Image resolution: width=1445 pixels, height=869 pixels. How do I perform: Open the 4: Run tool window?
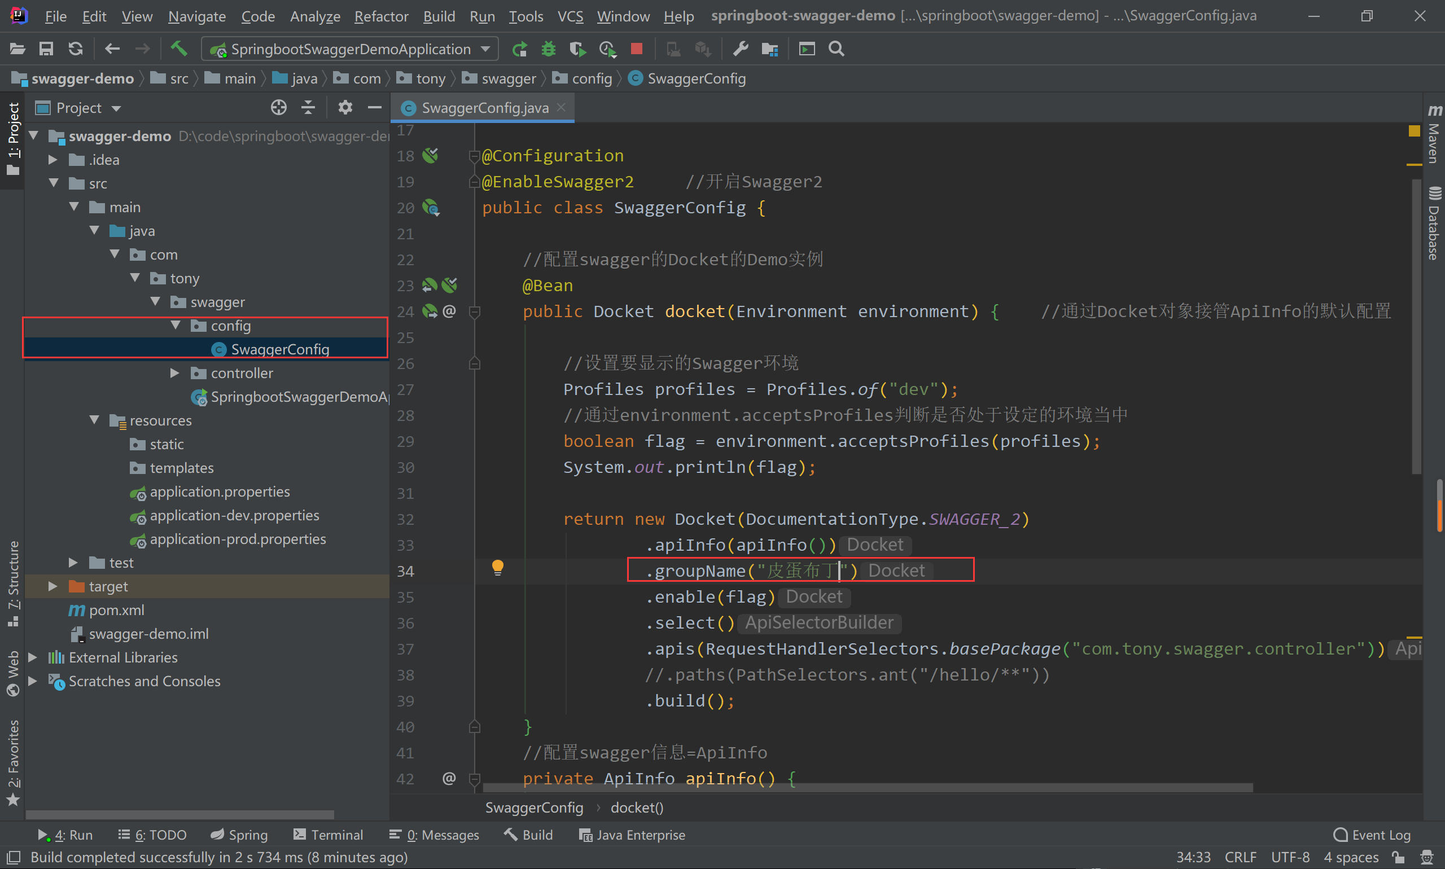[65, 835]
